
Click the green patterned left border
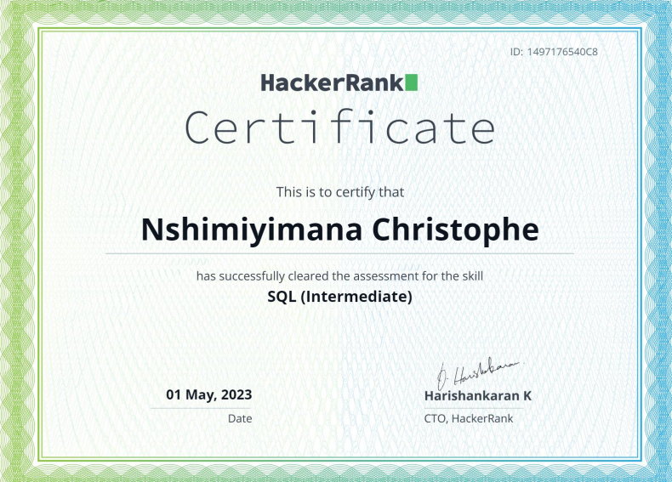click(x=15, y=241)
